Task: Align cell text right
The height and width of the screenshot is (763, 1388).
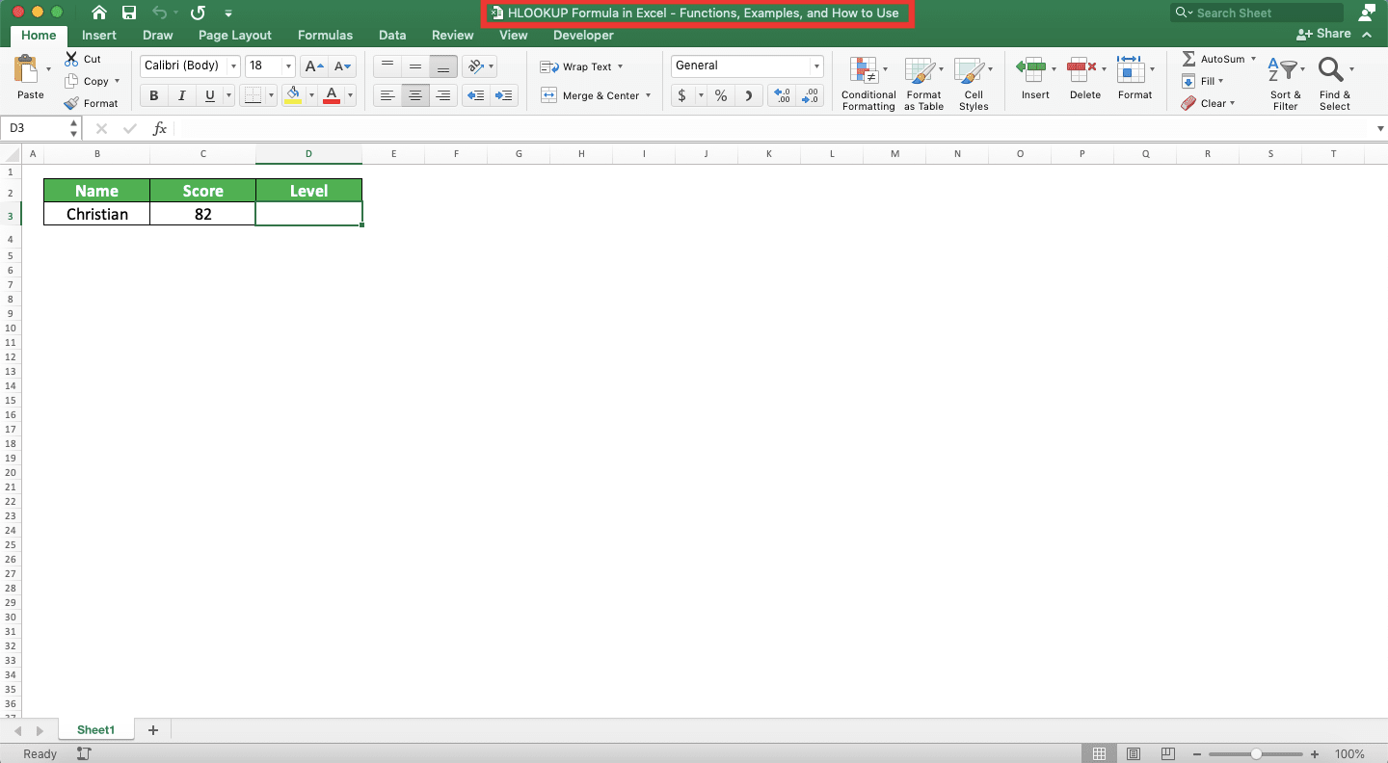Action: pos(443,95)
